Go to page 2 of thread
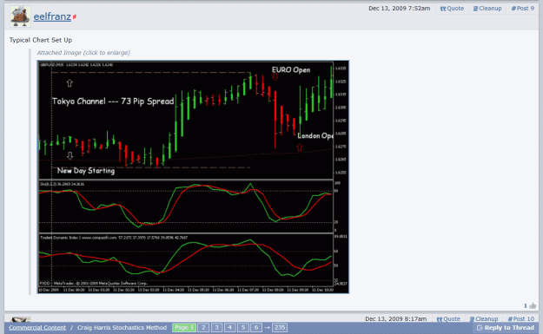The image size is (543, 334). [x=203, y=327]
